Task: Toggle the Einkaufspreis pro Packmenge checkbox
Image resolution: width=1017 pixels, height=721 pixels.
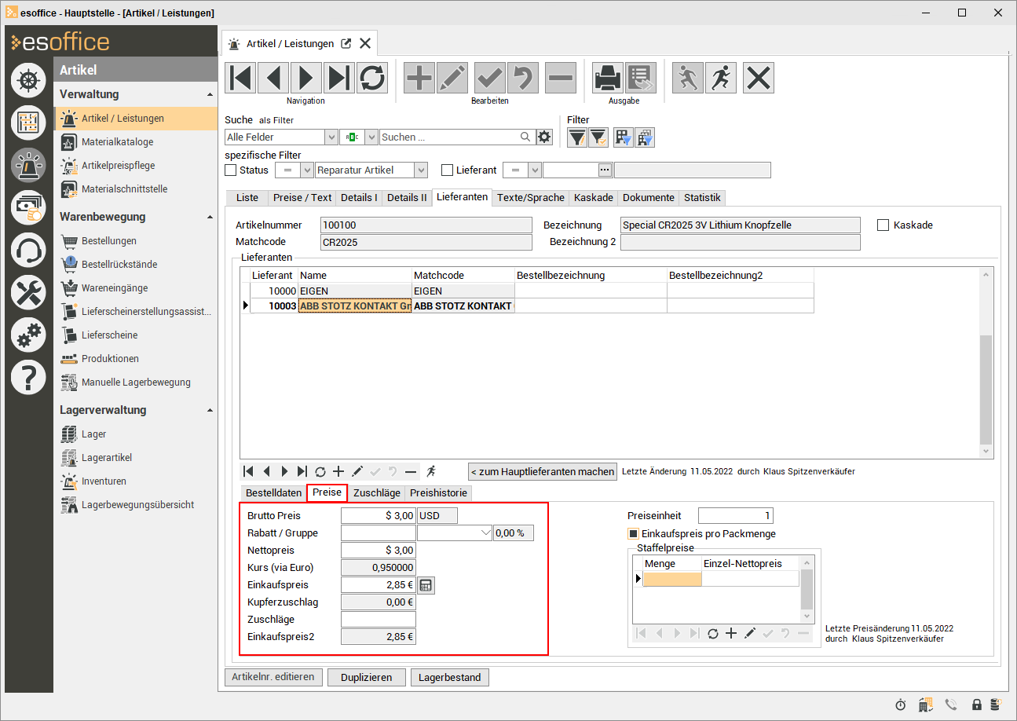Action: point(633,534)
